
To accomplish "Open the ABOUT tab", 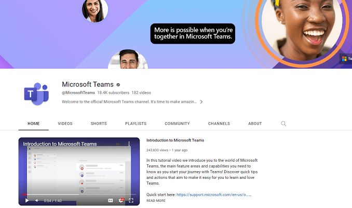I will 255,123.
